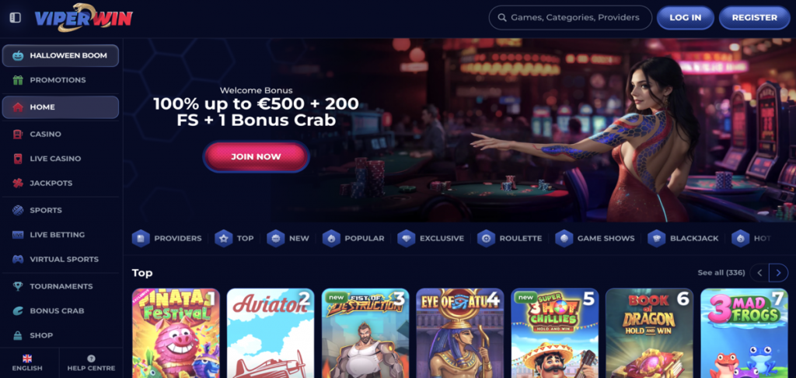Show next Top games with right arrow
The image size is (796, 378).
[779, 273]
